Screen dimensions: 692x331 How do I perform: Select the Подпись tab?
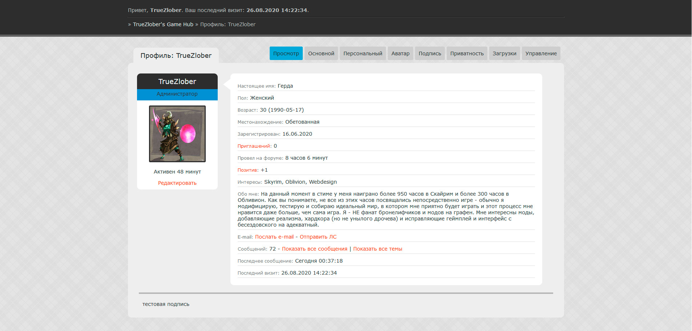pos(430,53)
